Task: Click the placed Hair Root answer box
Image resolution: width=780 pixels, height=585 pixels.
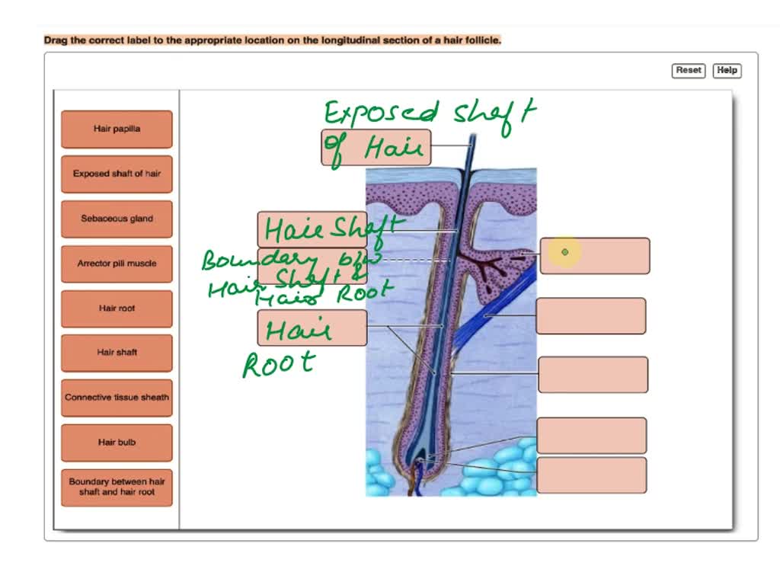Action: point(312,328)
